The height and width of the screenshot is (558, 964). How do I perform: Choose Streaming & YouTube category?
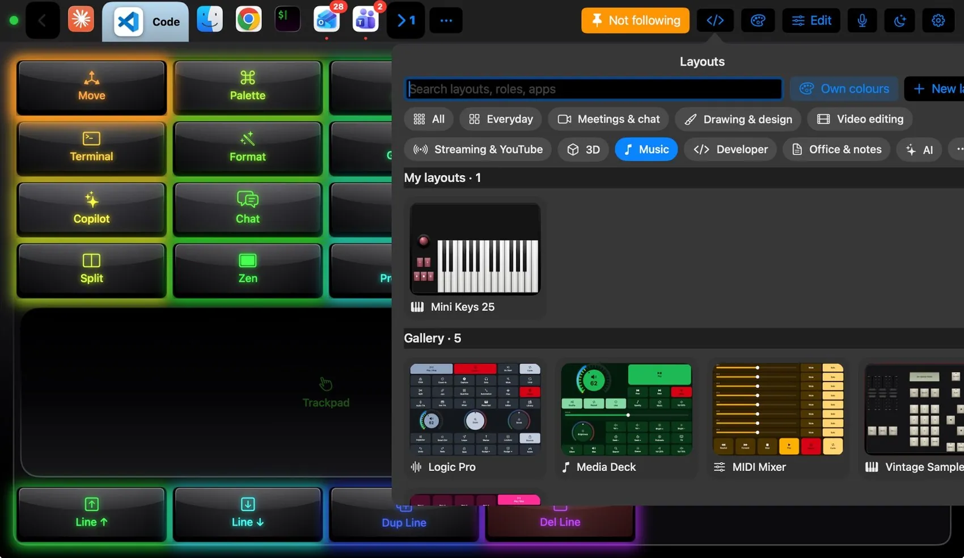[x=477, y=150]
